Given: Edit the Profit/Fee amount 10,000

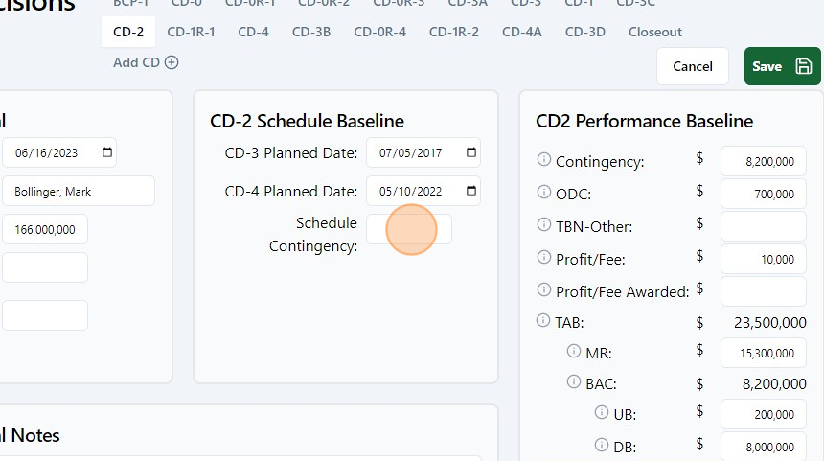Looking at the screenshot, I should point(763,259).
